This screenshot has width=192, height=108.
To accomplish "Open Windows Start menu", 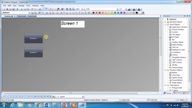I will pos(4,105).
